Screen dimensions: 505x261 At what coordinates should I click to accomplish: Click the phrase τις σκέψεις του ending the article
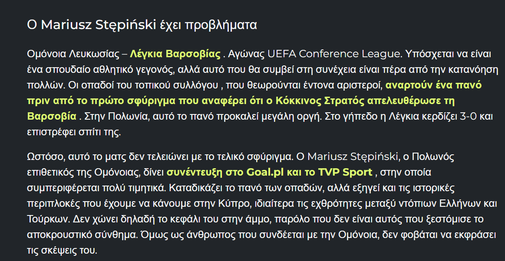[x=62, y=251]
